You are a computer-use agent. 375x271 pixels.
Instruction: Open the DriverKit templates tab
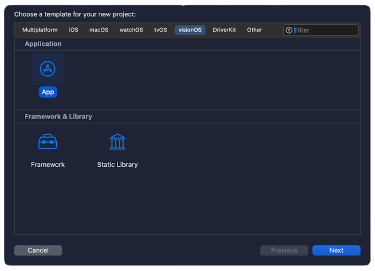click(x=224, y=29)
